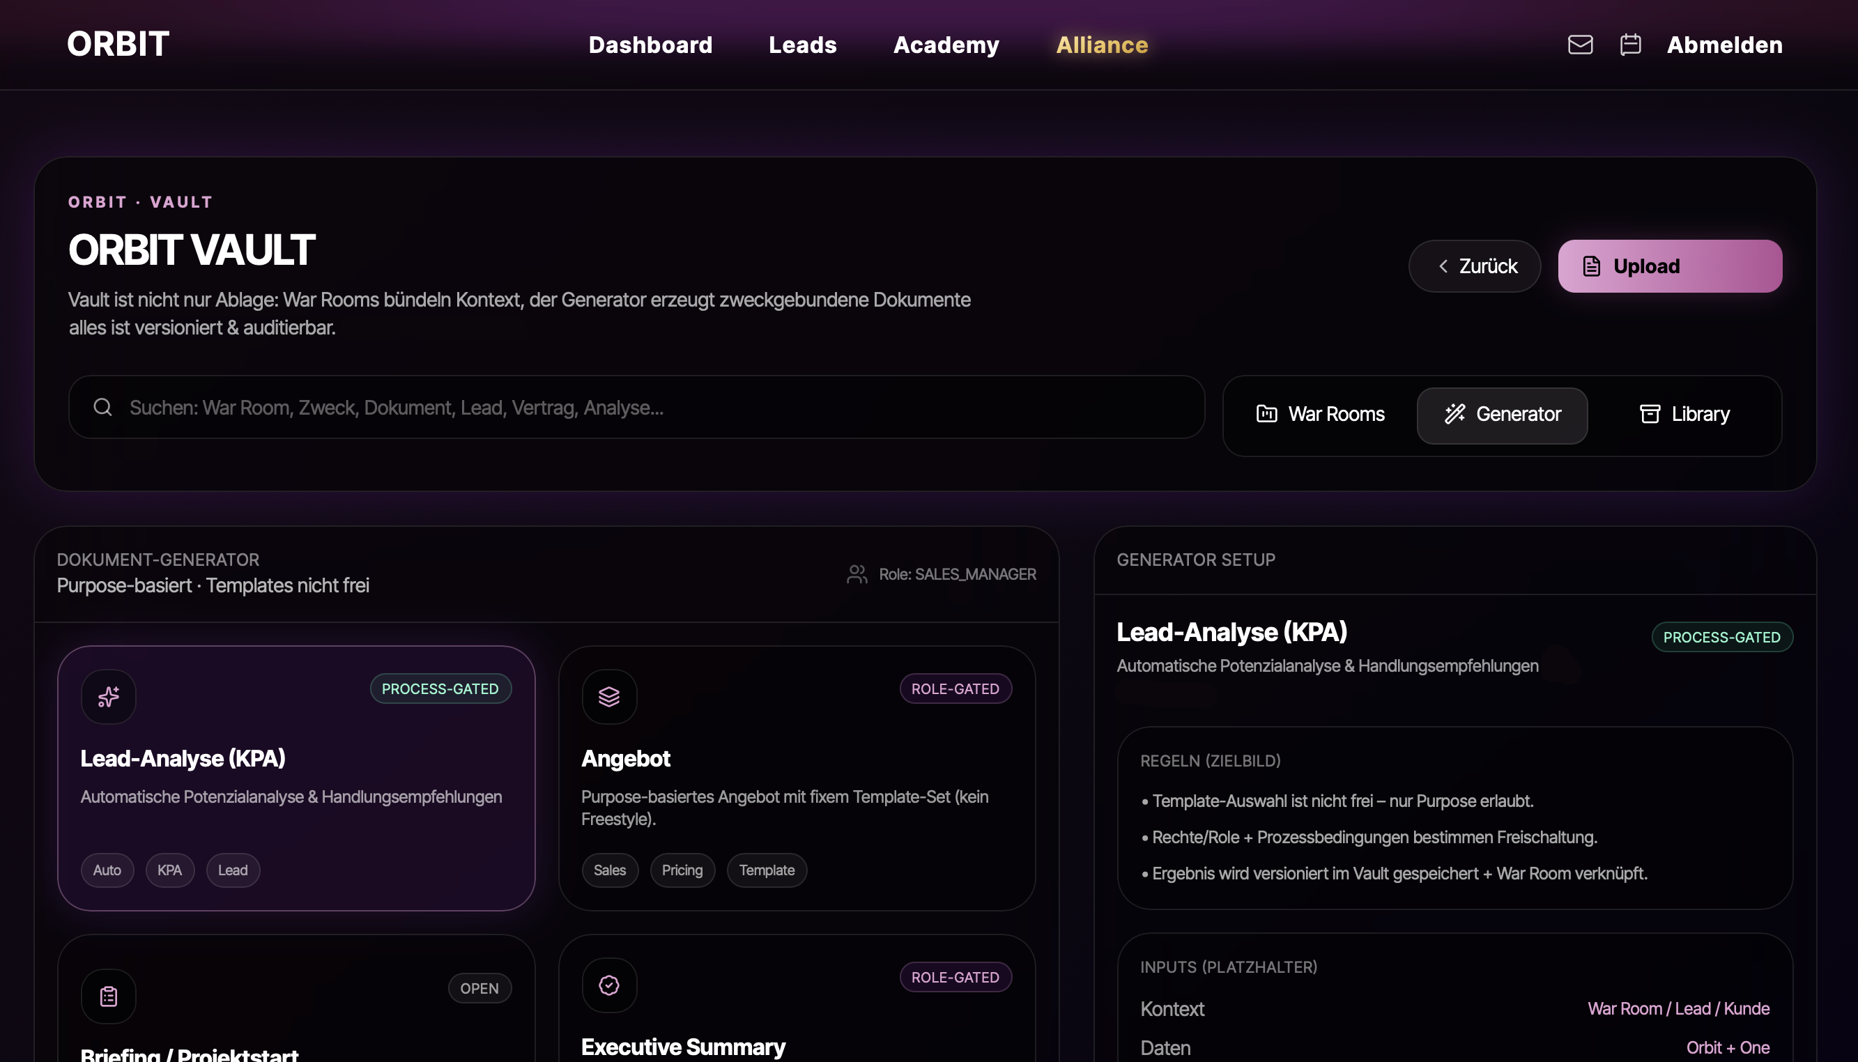This screenshot has width=1858, height=1062.
Task: Click Abmelden to log out
Action: pyautogui.click(x=1724, y=45)
